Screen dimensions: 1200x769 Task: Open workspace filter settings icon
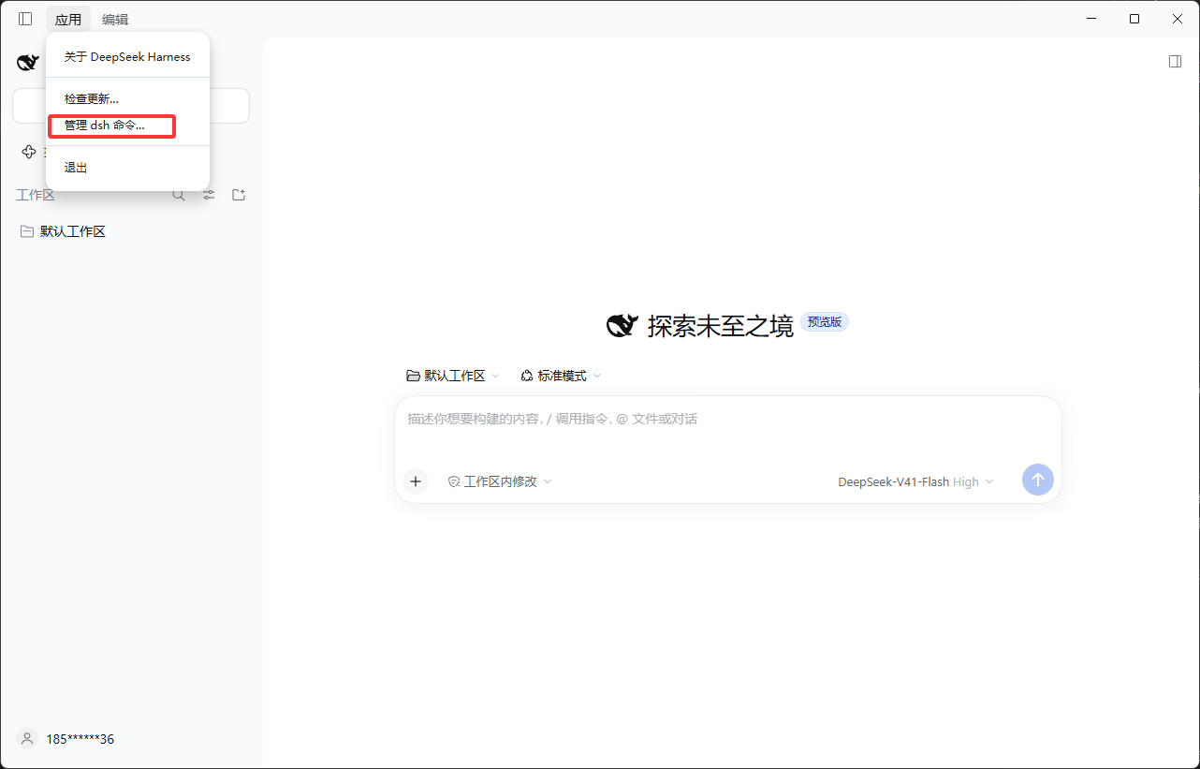coord(209,195)
